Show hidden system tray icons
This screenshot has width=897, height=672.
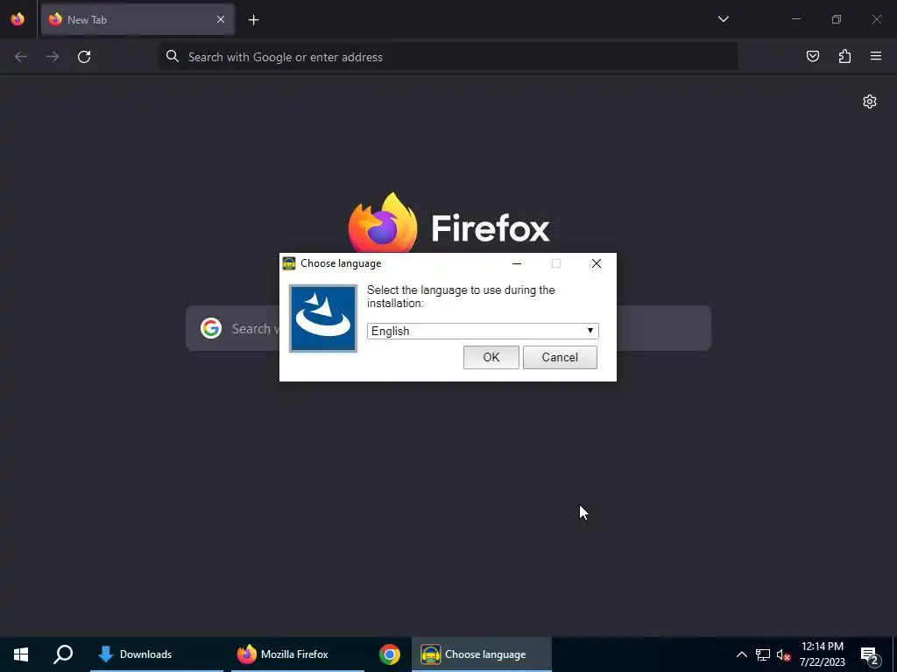[741, 654]
